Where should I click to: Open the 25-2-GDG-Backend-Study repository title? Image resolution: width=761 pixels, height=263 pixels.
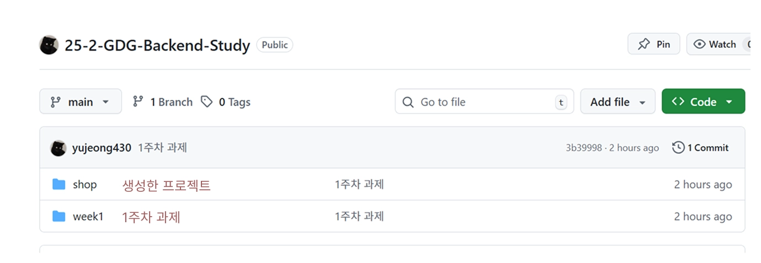(x=157, y=45)
